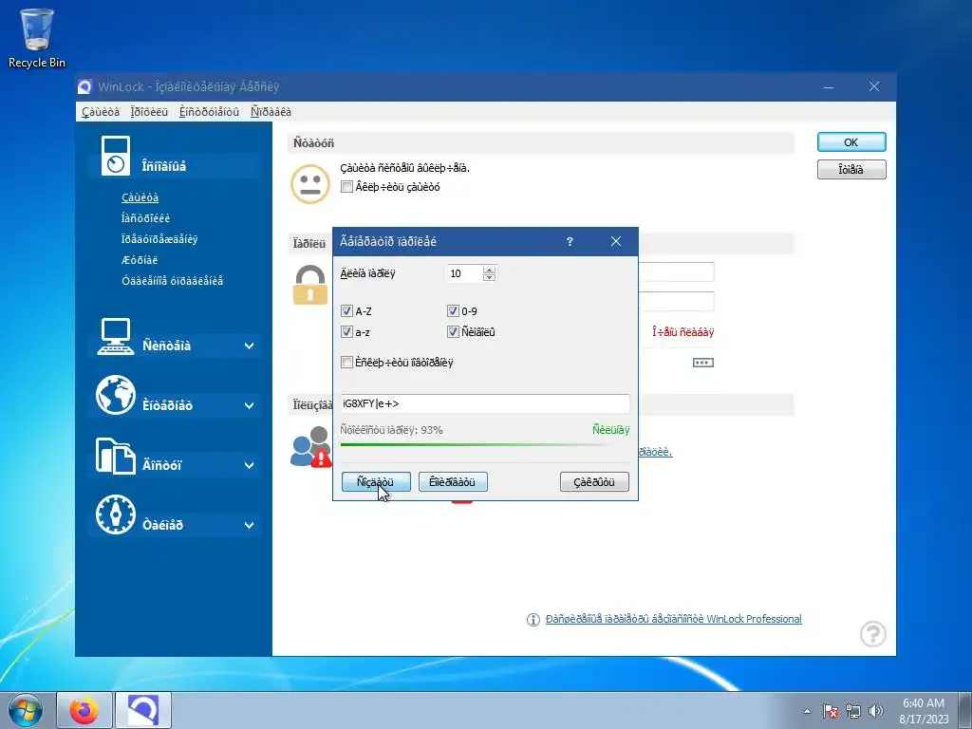The height and width of the screenshot is (729, 972).
Task: Increase password length spinner up arrow
Action: pyautogui.click(x=489, y=270)
